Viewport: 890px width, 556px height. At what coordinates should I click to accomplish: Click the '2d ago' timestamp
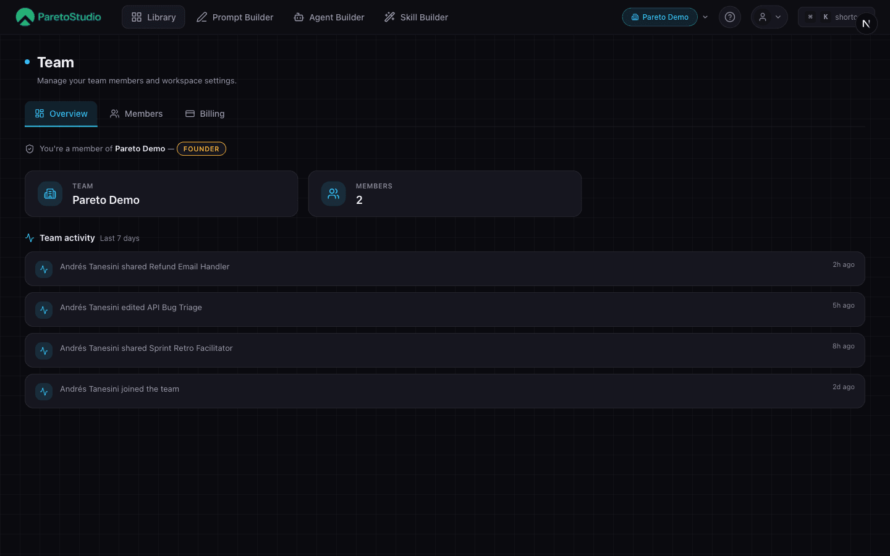(x=843, y=387)
